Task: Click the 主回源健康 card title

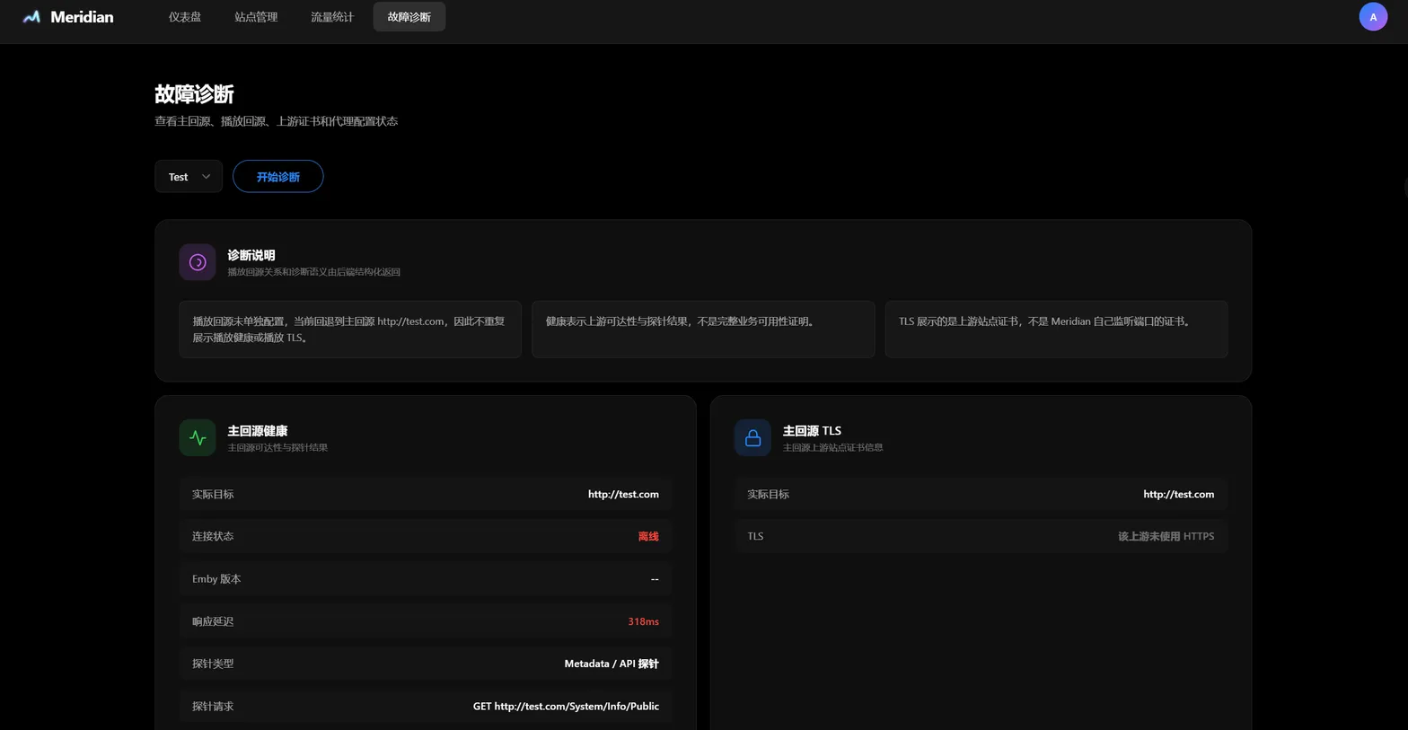Action: click(258, 431)
